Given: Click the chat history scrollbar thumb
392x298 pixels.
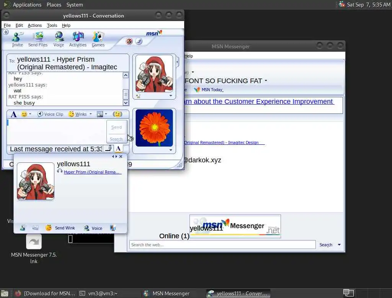Looking at the screenshot, I should 126,94.
